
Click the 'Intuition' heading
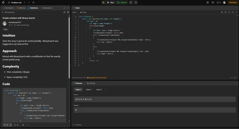tap(9, 36)
